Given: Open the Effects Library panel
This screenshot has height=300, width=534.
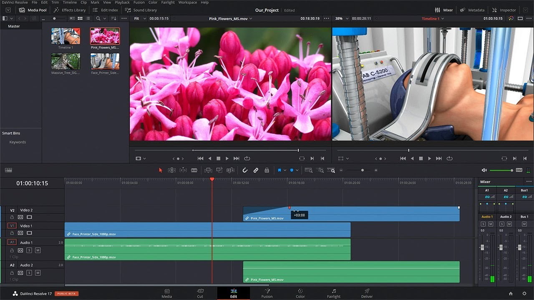Looking at the screenshot, I should click(70, 10).
